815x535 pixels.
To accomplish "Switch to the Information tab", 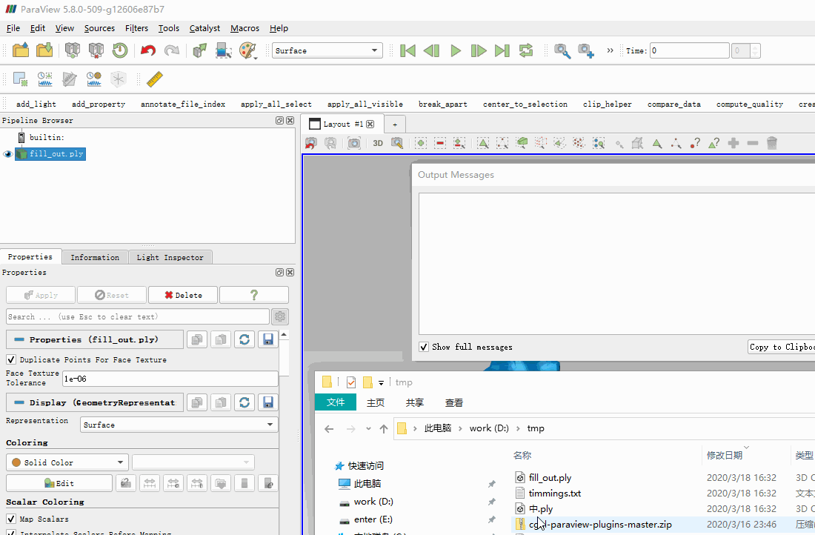I will tap(95, 257).
